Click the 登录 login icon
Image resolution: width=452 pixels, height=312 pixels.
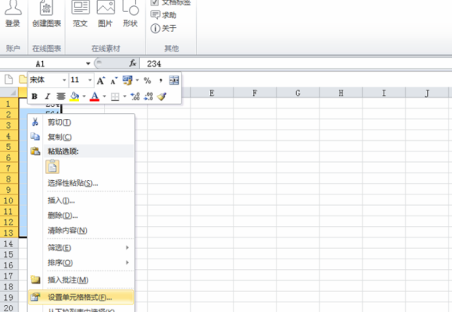[13, 13]
